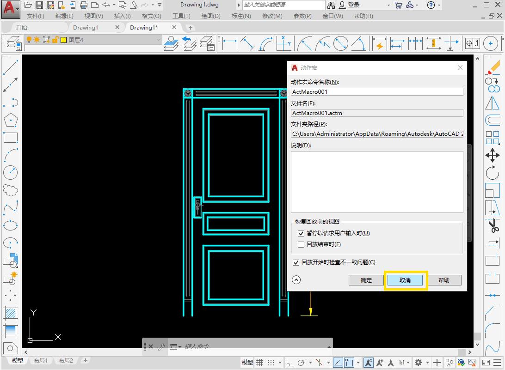Click the Mirror tool icon
Image resolution: width=505 pixels, height=370 pixels.
pyautogui.click(x=493, y=103)
